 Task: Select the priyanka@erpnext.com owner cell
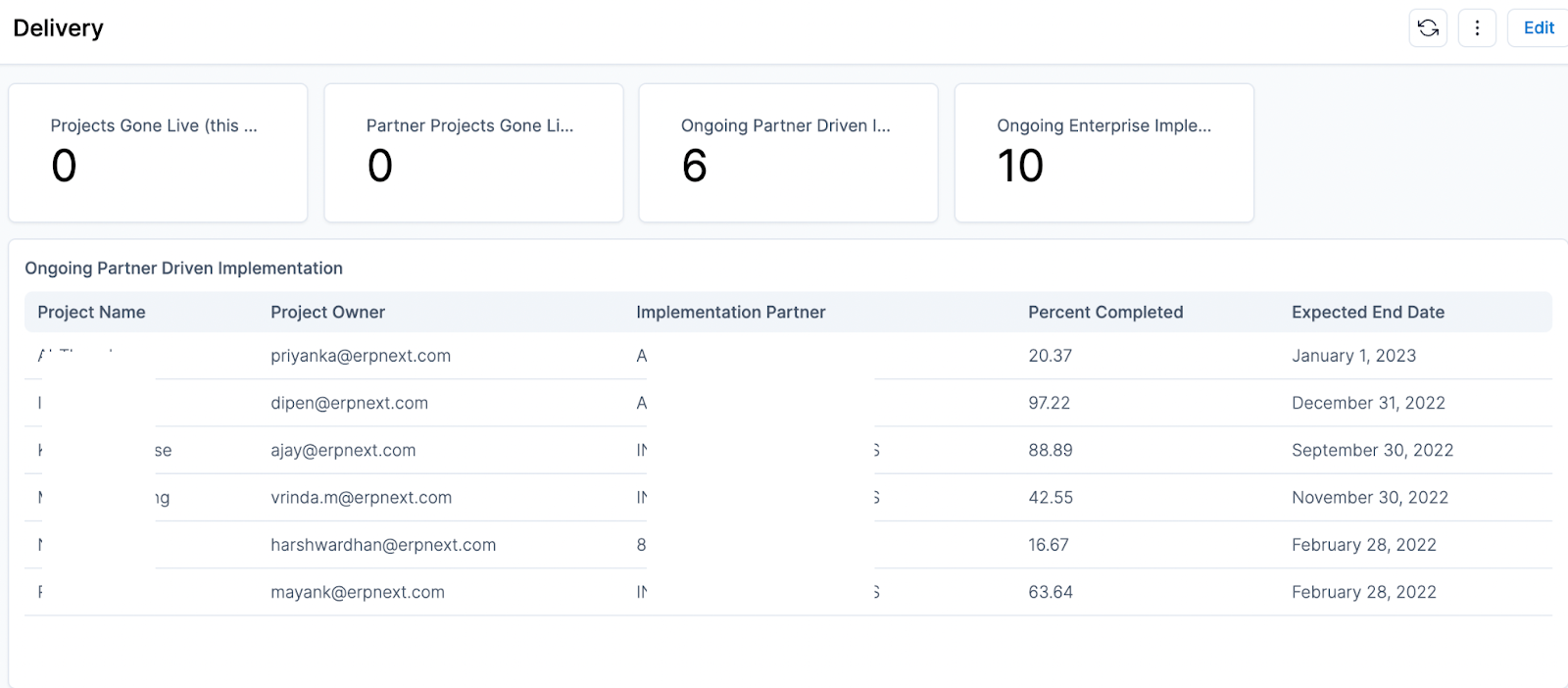(x=361, y=356)
